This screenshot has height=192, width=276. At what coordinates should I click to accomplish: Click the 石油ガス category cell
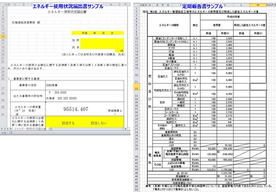[162, 76]
